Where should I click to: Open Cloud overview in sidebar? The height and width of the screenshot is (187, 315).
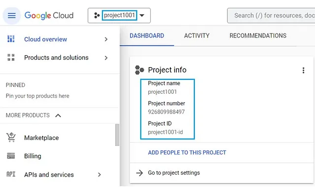pyautogui.click(x=46, y=39)
